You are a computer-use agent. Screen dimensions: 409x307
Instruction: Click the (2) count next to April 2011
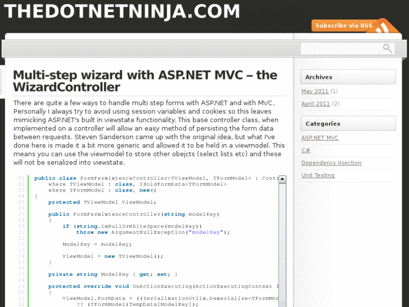coord(336,104)
